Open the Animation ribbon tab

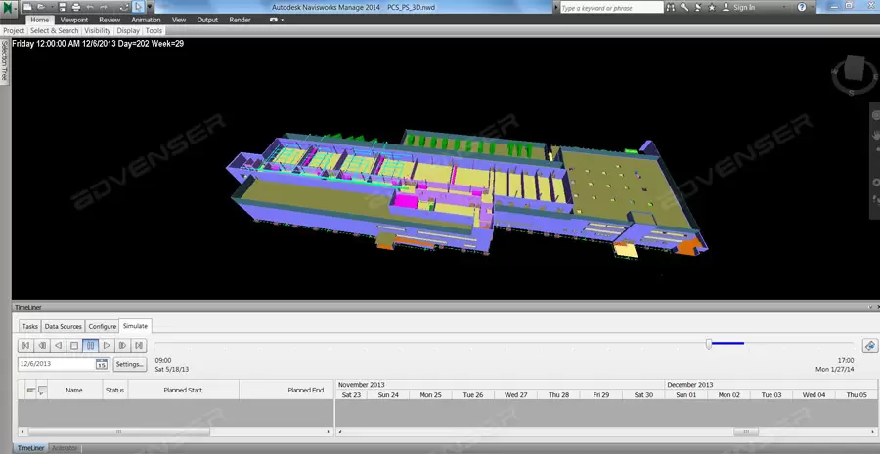[146, 20]
